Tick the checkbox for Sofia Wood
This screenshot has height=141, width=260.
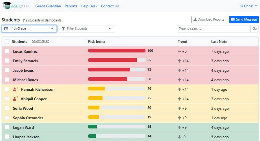pos(7,108)
